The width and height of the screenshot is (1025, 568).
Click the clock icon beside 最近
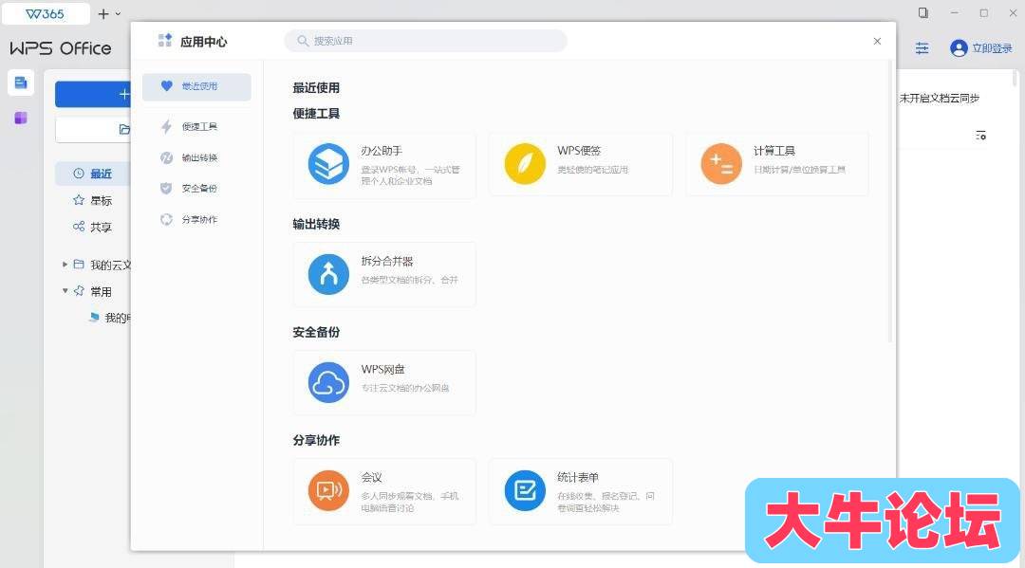[x=79, y=174]
